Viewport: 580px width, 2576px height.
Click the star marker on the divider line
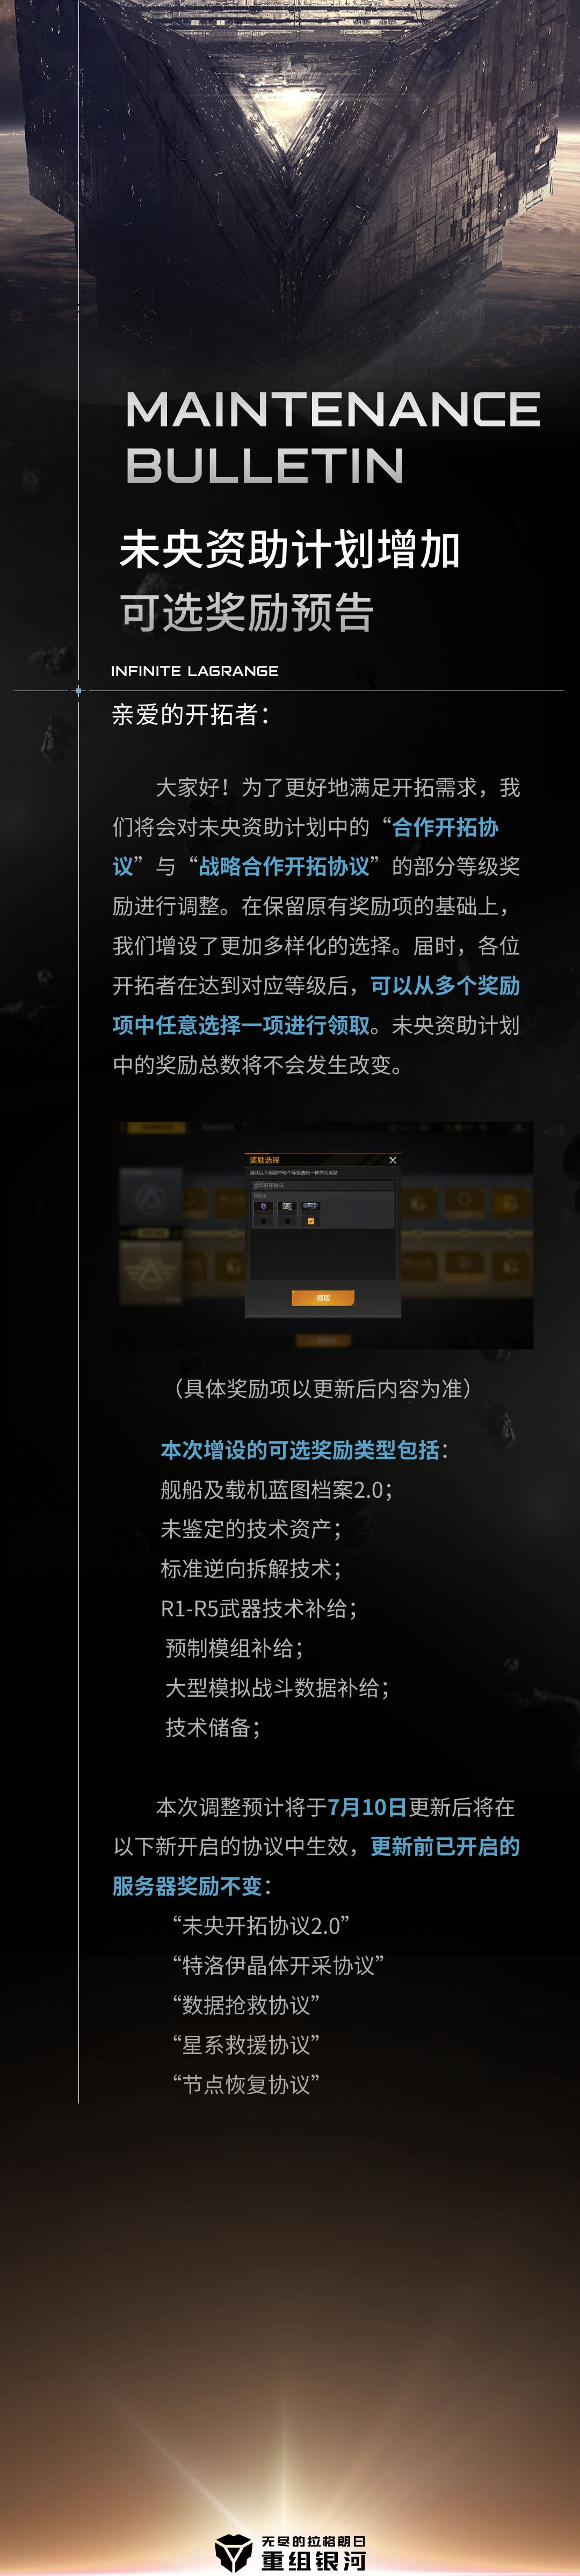click(x=79, y=690)
